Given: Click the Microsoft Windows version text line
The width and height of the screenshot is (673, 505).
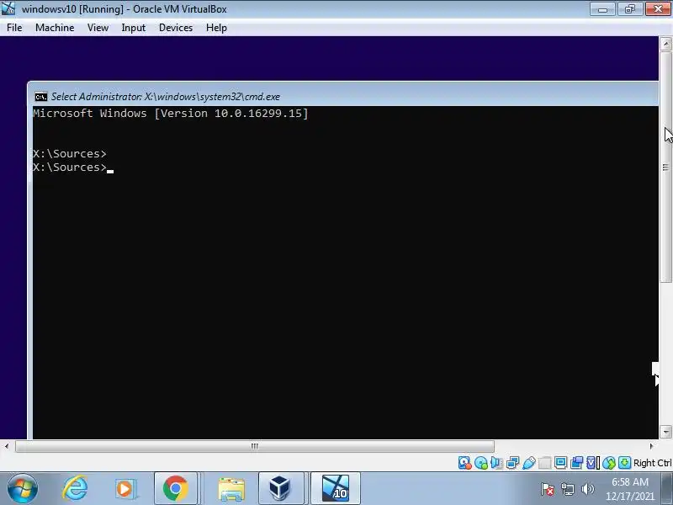Looking at the screenshot, I should 171,114.
